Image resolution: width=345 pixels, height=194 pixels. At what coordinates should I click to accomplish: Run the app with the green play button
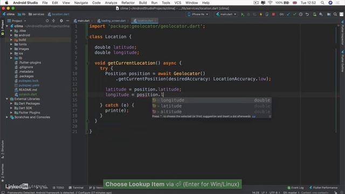tap(243, 15)
